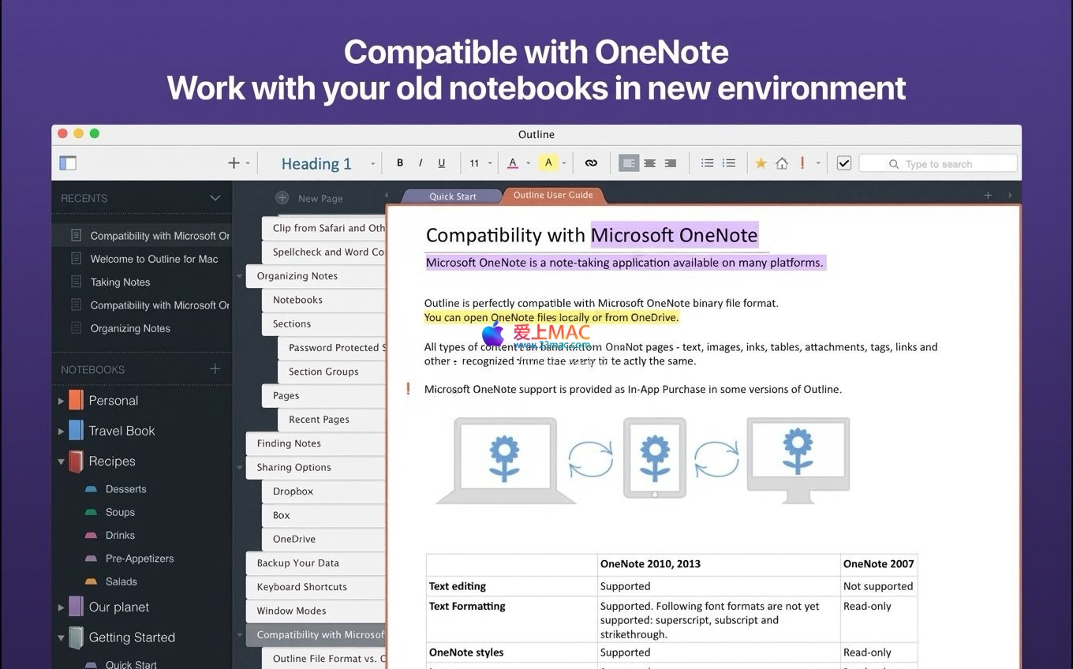Open the Keyboard Shortcuts page
The width and height of the screenshot is (1073, 669).
(x=301, y=587)
